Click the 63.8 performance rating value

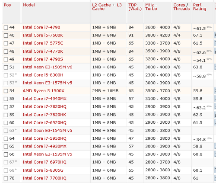point(197,67)
